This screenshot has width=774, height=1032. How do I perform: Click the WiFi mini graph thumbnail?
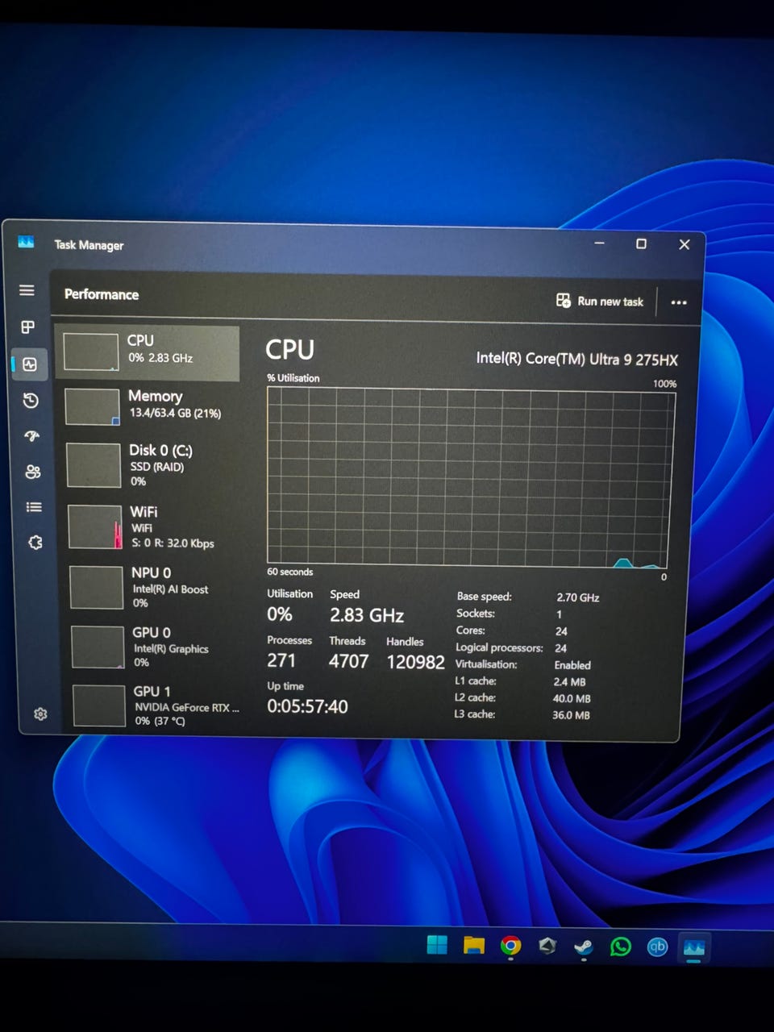click(95, 527)
